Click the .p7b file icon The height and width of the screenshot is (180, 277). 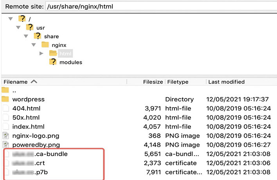click(x=7, y=172)
